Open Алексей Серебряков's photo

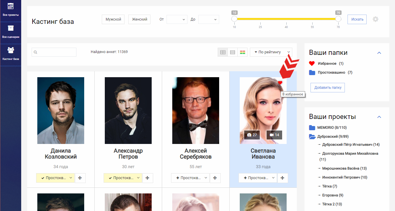(196, 111)
